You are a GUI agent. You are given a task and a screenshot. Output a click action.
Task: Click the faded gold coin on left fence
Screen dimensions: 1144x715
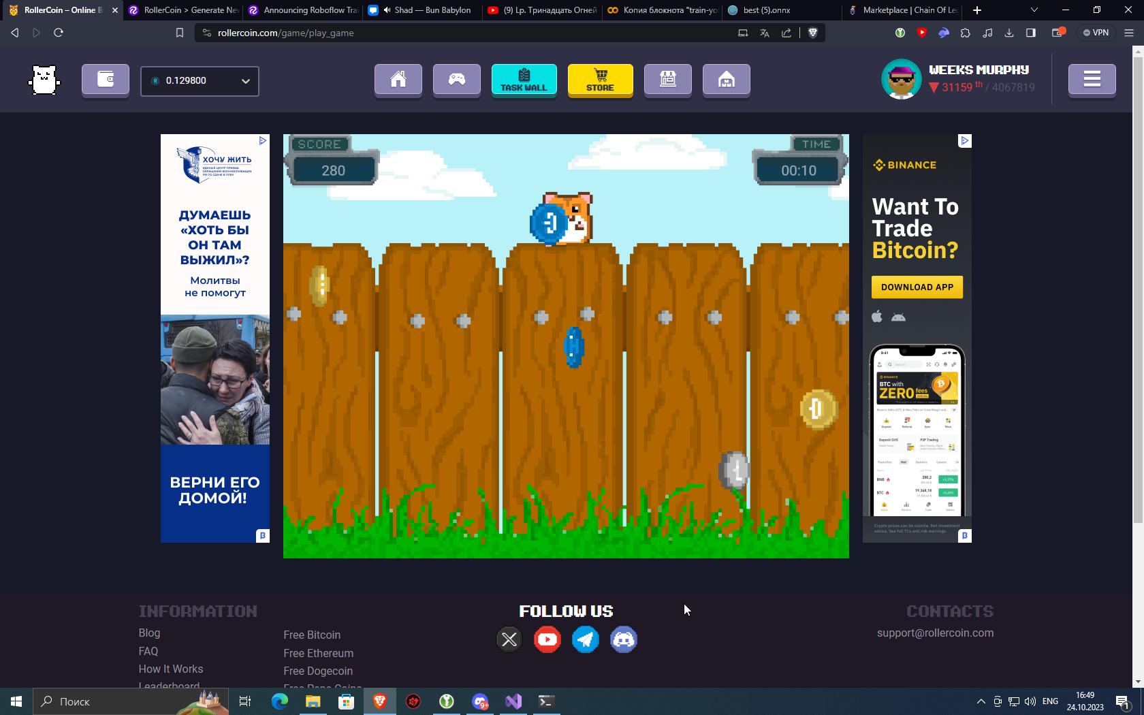319,285
